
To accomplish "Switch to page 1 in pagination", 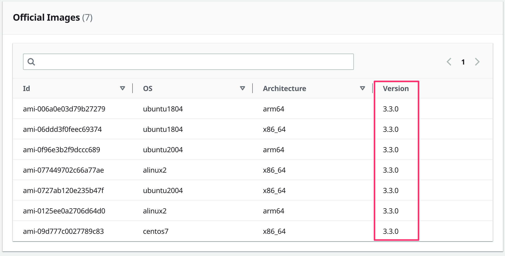I will pos(463,61).
